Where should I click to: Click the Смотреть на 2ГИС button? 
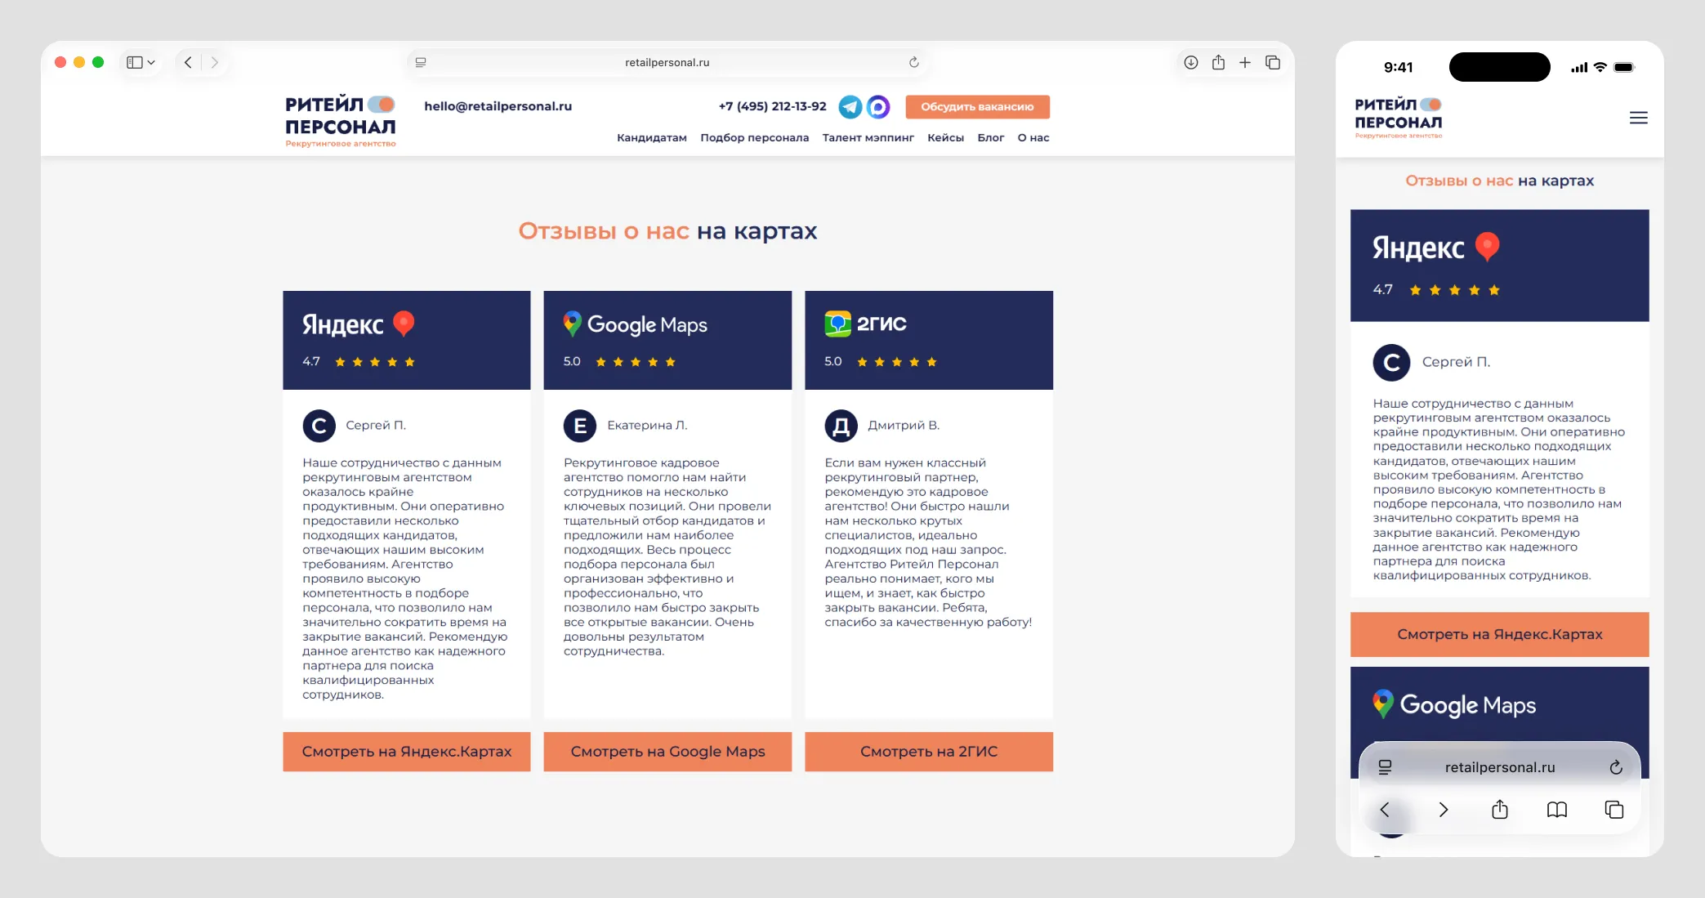929,752
